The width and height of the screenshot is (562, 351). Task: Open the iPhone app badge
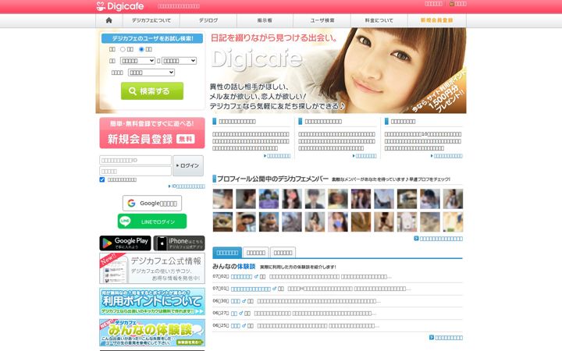tap(180, 243)
